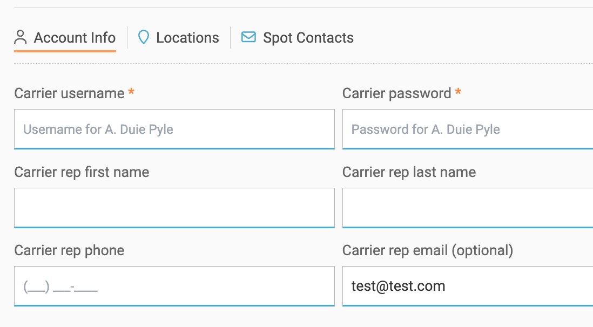The width and height of the screenshot is (593, 327).
Task: Click the orange asterisk next to Carrier username
Action: coord(131,92)
